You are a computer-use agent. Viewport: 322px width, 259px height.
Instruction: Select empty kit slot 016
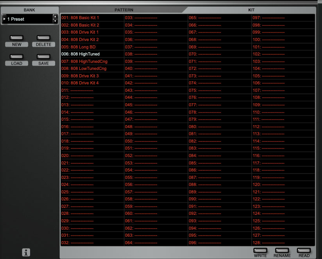(92, 127)
